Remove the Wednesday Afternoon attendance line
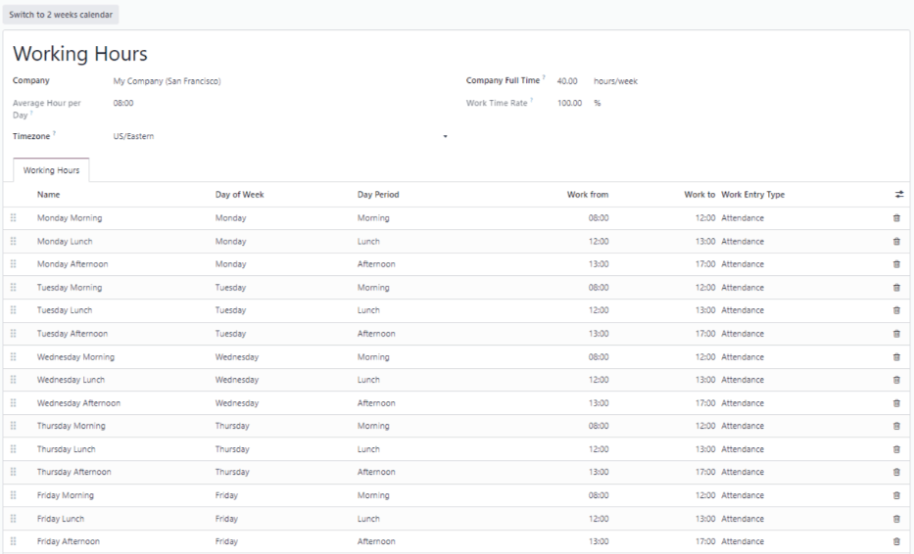Screen dimensions: 914x554 (896, 403)
